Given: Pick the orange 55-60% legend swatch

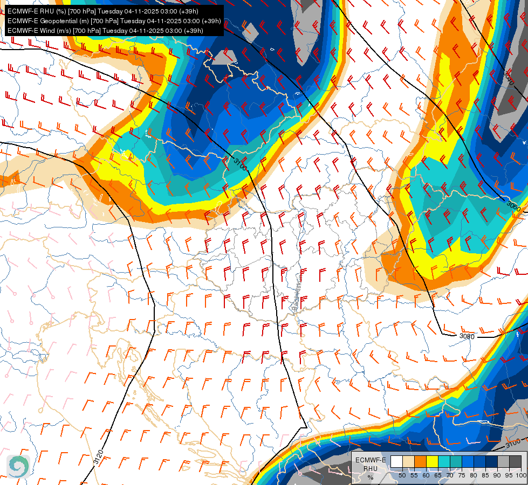Looking at the screenshot, I should tap(420, 462).
